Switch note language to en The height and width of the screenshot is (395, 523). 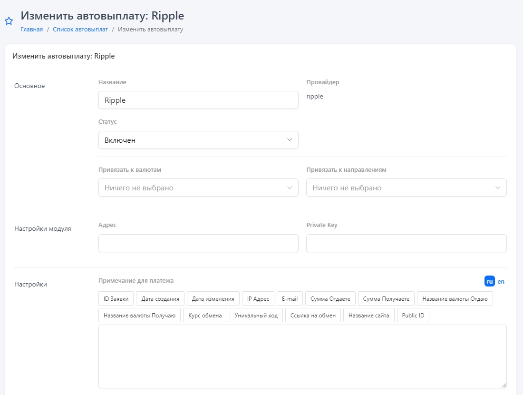pos(501,281)
